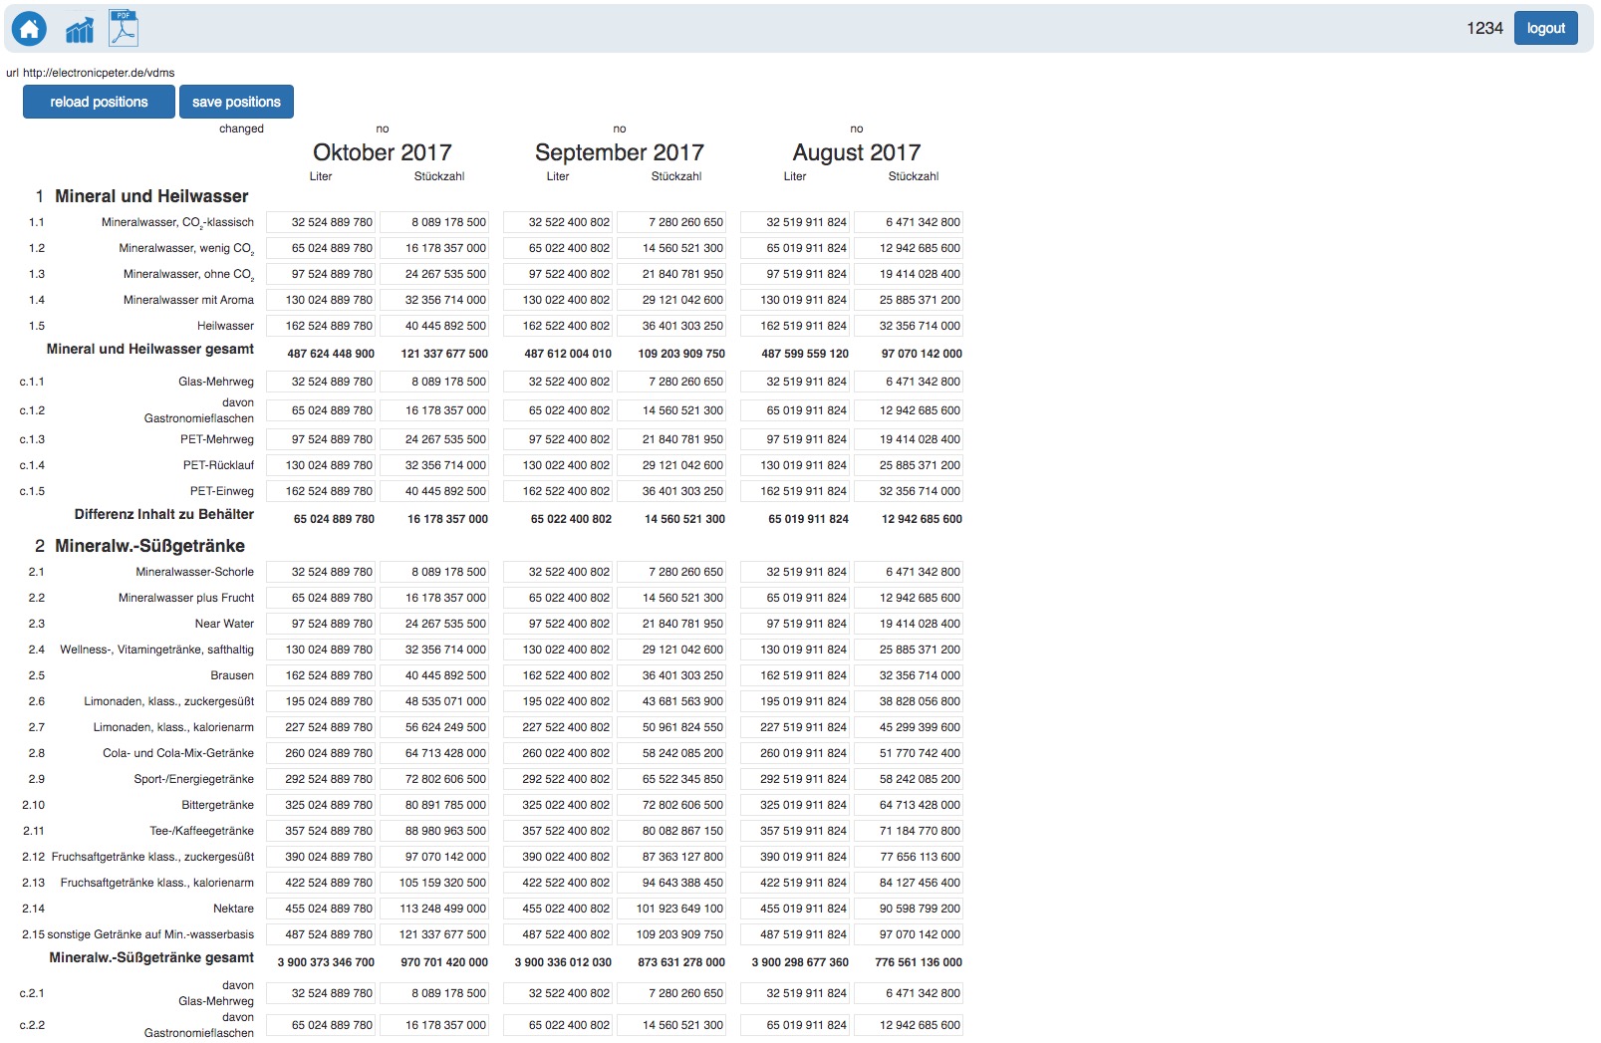Image resolution: width=1601 pixels, height=1043 pixels.
Task: Select August Liter field for Glas-Mehrweg c.1.1
Action: coord(795,382)
